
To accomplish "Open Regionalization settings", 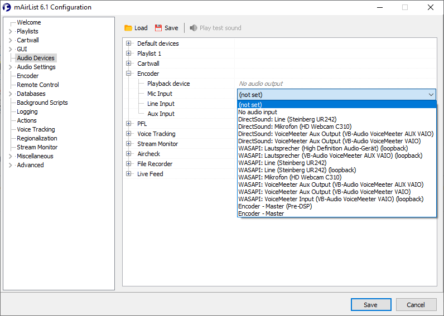I will click(x=37, y=138).
